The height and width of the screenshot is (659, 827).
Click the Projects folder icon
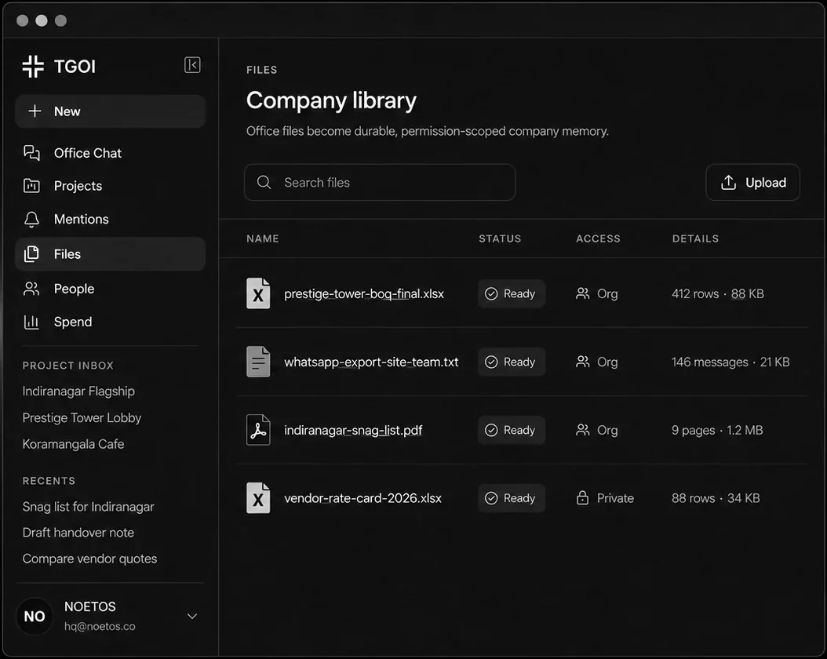click(31, 186)
